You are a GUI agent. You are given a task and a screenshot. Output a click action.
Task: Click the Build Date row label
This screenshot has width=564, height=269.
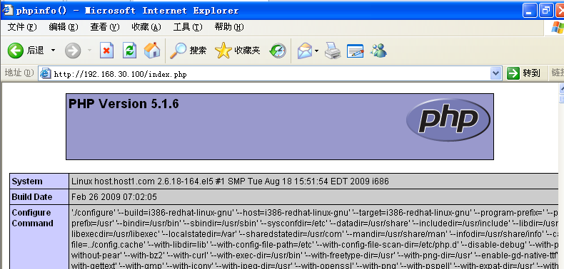tap(39, 196)
